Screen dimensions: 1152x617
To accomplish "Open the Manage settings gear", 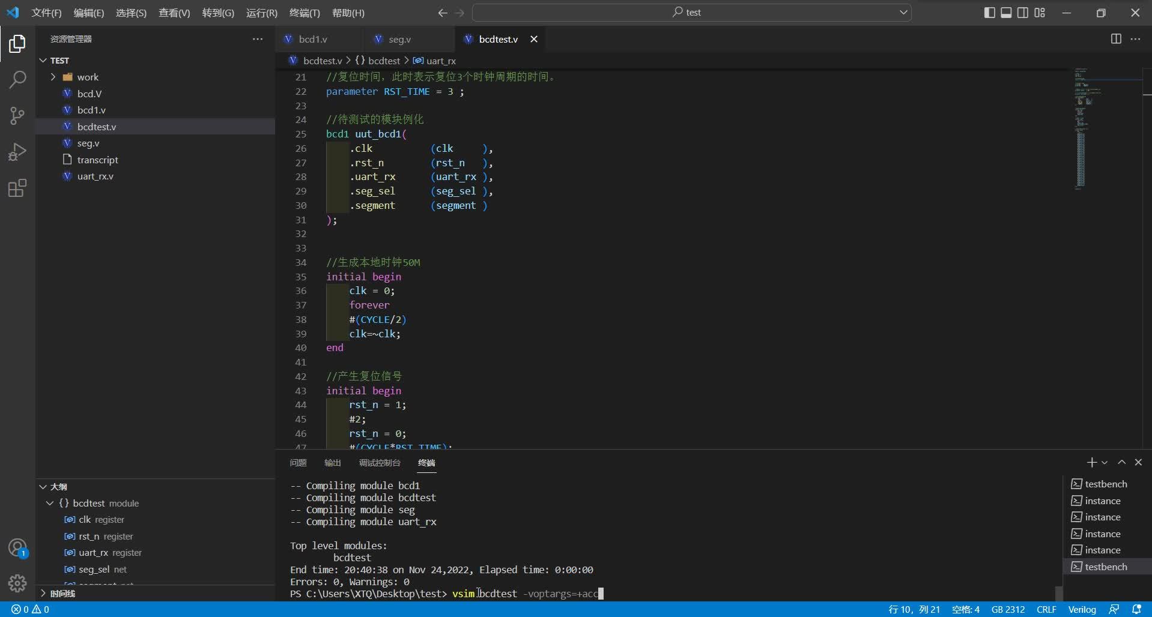I will click(17, 583).
